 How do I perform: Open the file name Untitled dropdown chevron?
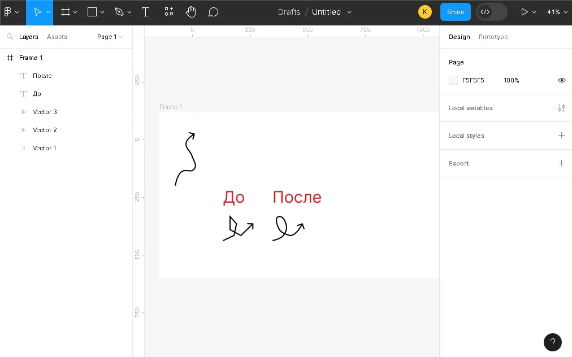pyautogui.click(x=349, y=12)
